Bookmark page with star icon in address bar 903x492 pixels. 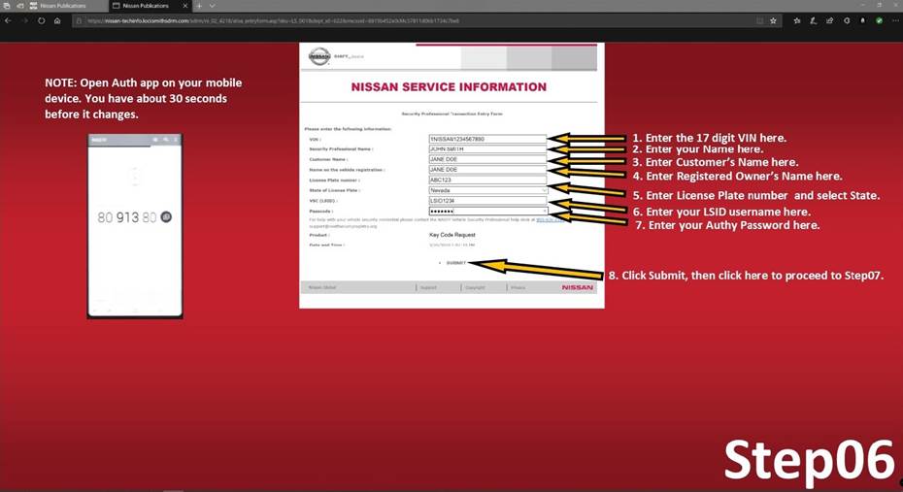pos(773,20)
